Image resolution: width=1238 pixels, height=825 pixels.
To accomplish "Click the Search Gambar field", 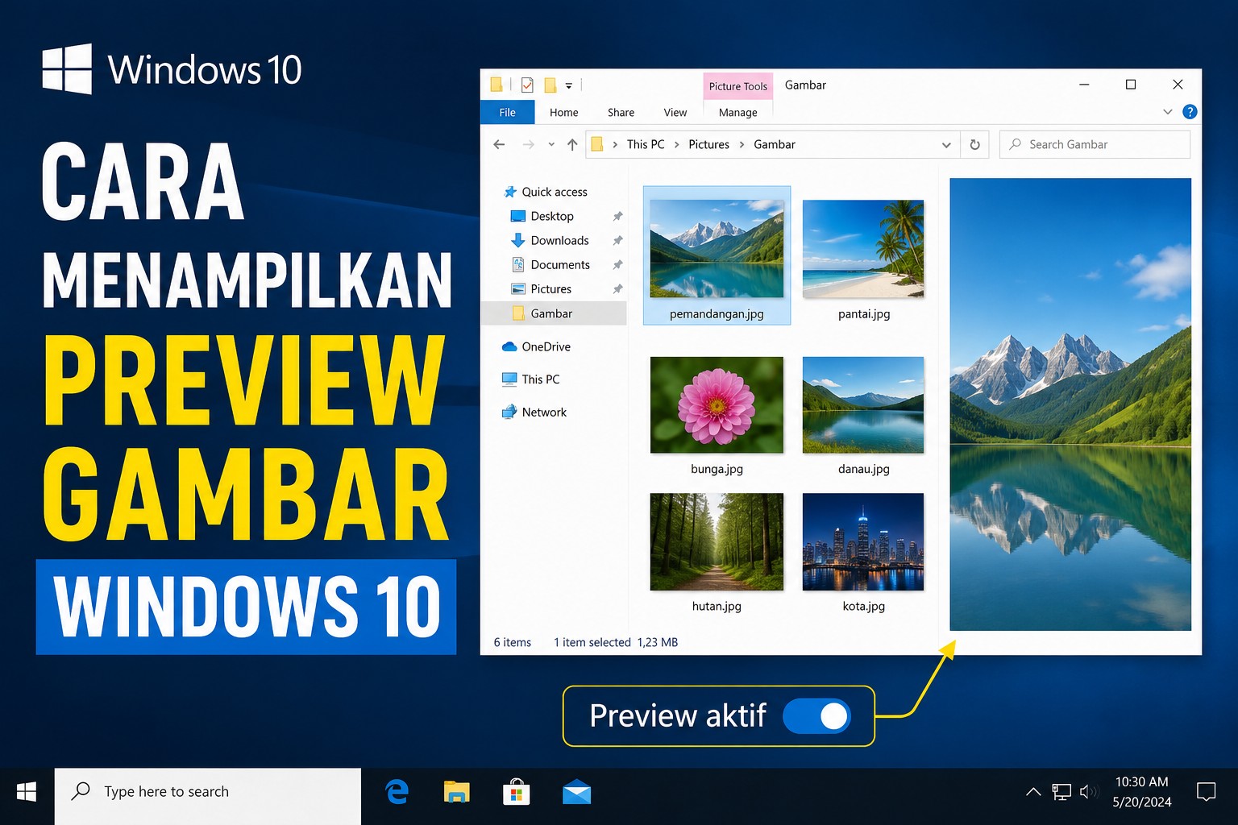I will [1095, 144].
